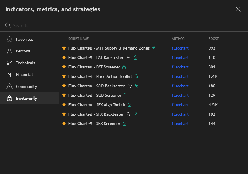Screen dimensions: 248x174
Task: Click the 4.5 K boost count
Action: [x=213, y=105]
